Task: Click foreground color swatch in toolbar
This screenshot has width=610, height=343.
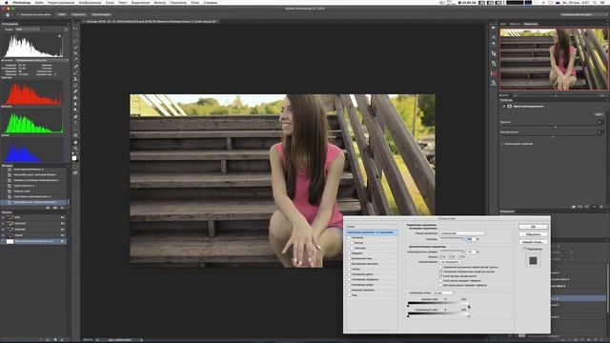Action: [74, 157]
